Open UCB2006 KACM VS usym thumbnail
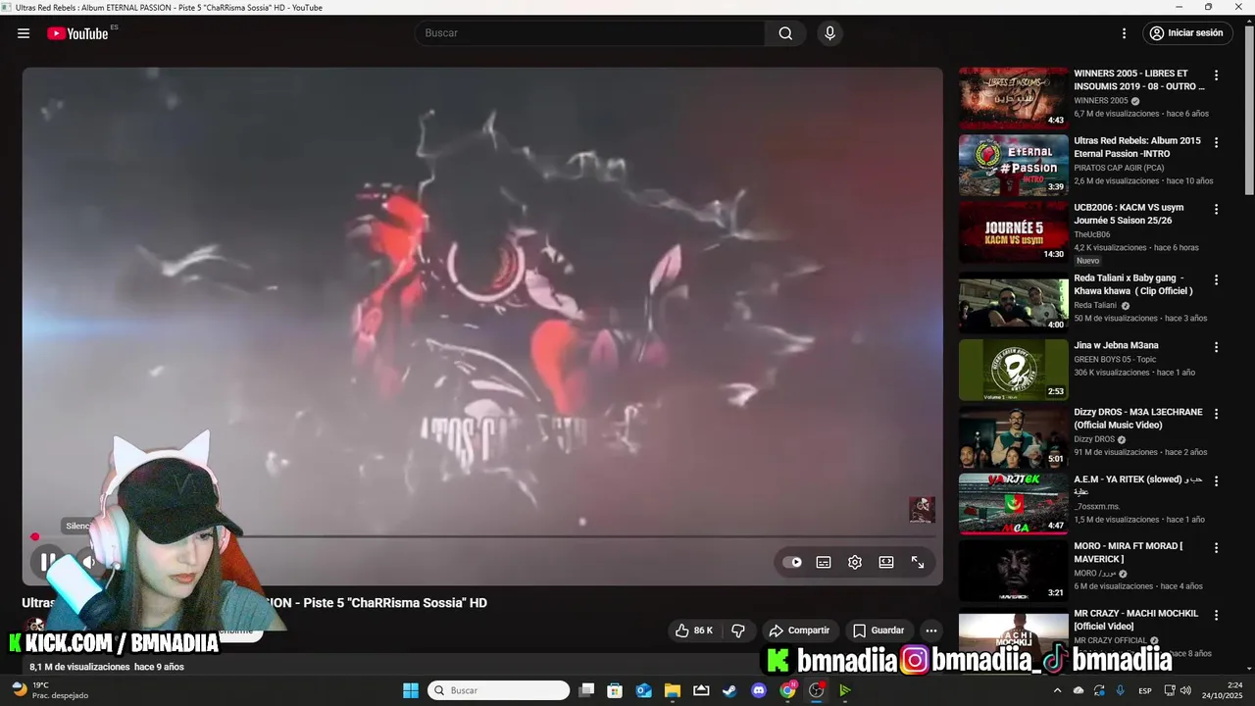This screenshot has height=706, width=1255. pos(1014,232)
